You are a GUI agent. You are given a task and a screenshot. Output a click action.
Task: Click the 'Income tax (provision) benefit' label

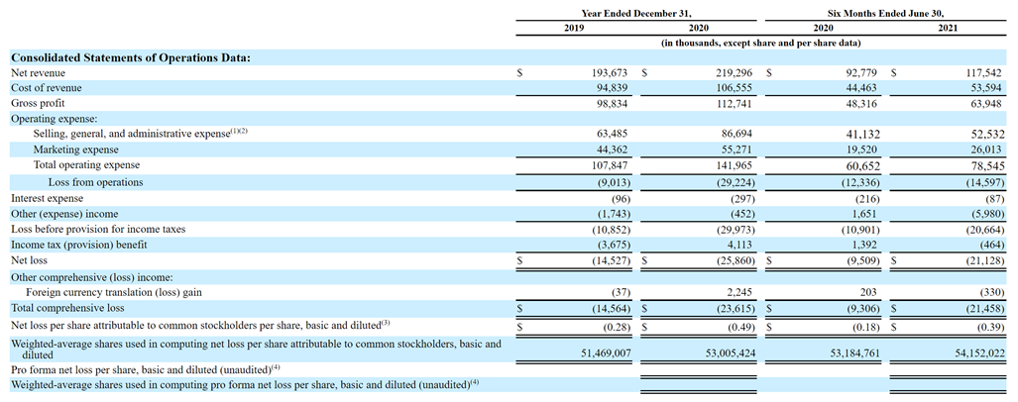click(78, 244)
